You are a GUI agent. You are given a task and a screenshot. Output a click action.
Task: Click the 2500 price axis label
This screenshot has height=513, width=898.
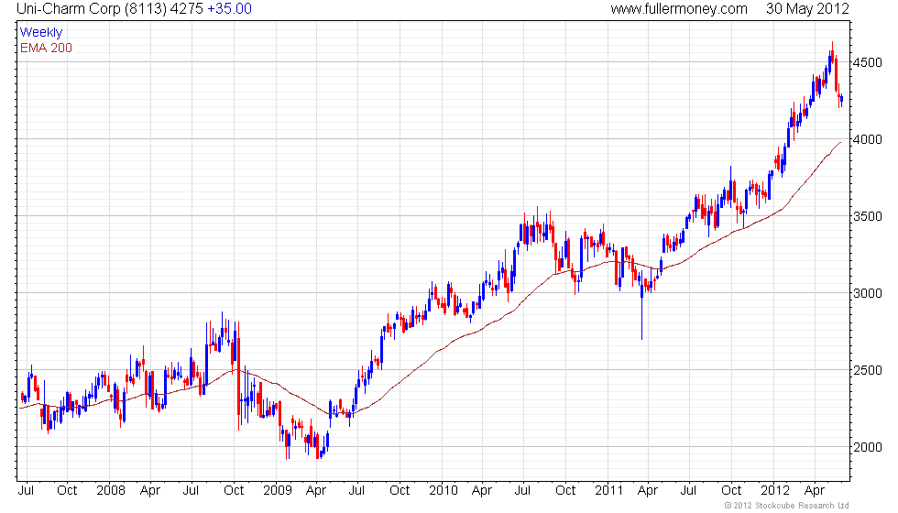coord(867,370)
